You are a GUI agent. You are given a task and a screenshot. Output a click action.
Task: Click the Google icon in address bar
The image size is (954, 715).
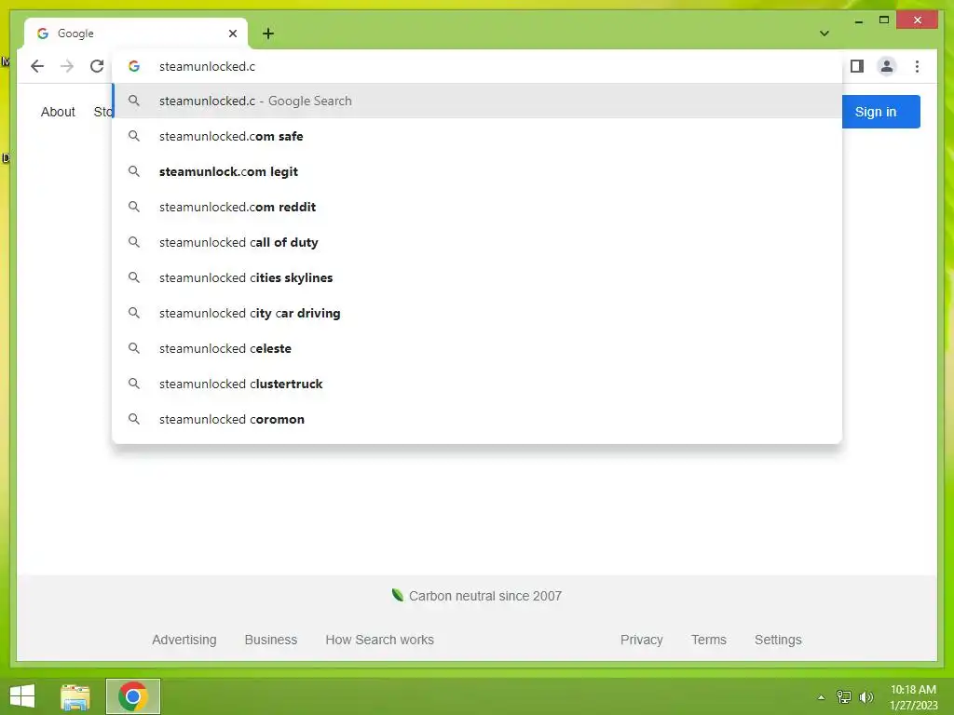point(134,66)
